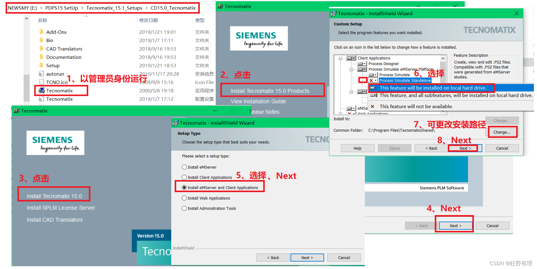Expand breadcrumb chevron after PDPS15 SetUp
Screen dimensions: 537x269
pos(82,8)
